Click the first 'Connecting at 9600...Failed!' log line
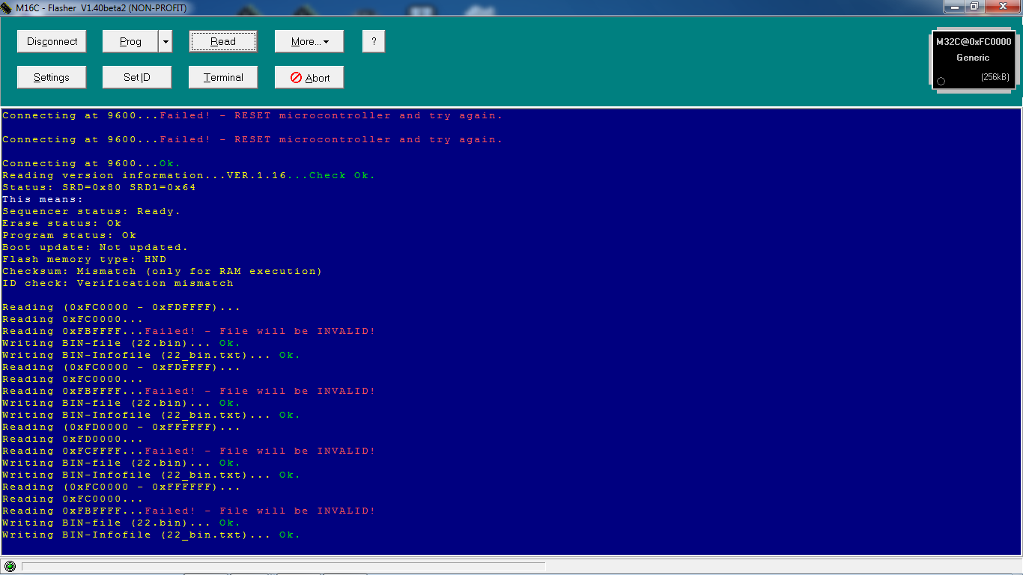1023x575 pixels. (x=252, y=116)
